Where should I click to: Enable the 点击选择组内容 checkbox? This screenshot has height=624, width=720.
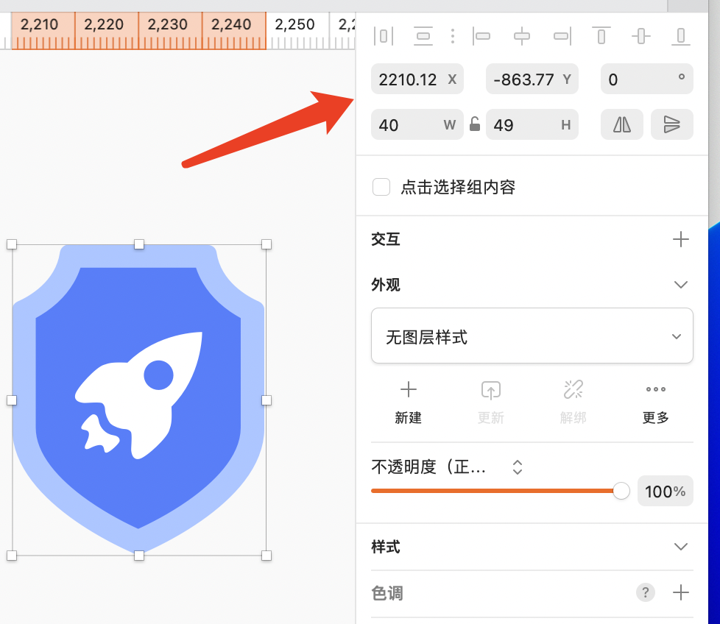point(381,187)
